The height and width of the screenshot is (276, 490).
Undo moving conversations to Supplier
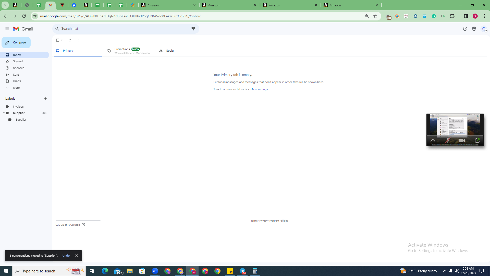66,256
